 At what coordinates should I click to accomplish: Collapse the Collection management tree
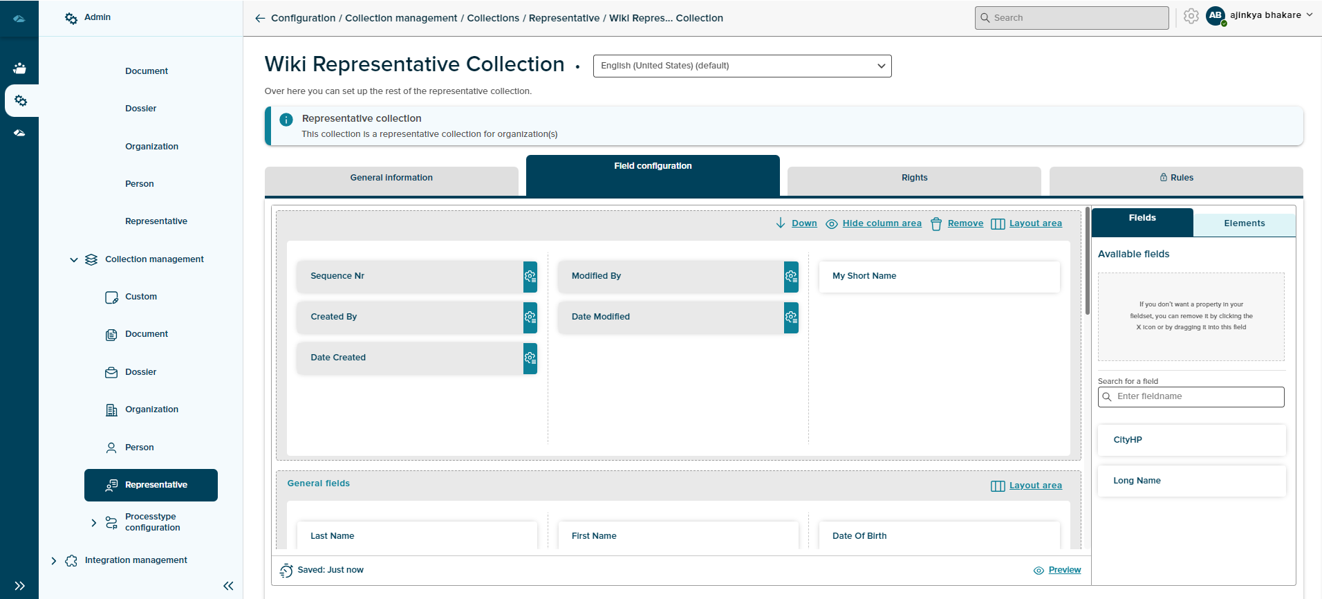74,260
